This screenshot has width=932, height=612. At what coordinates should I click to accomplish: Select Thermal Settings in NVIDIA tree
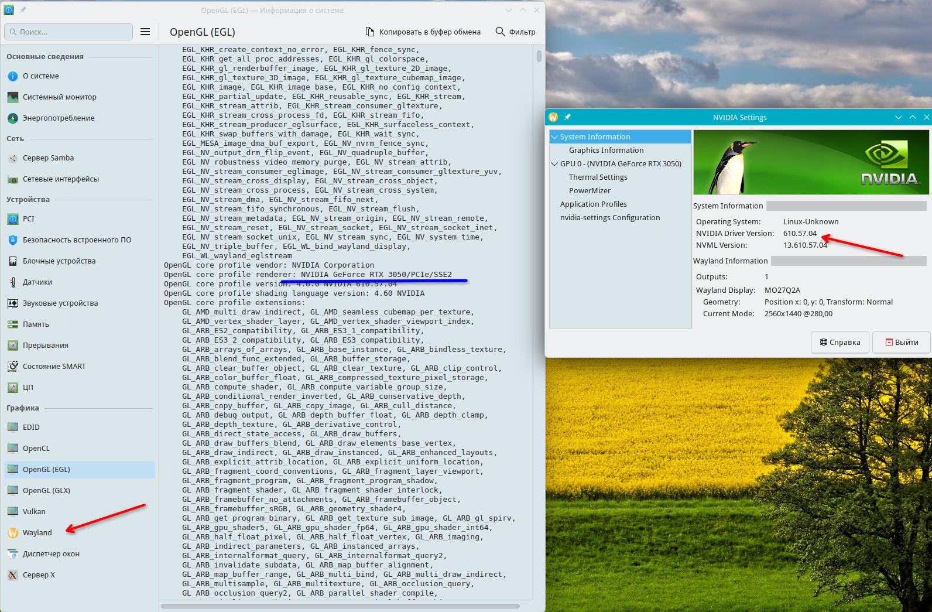tap(598, 177)
